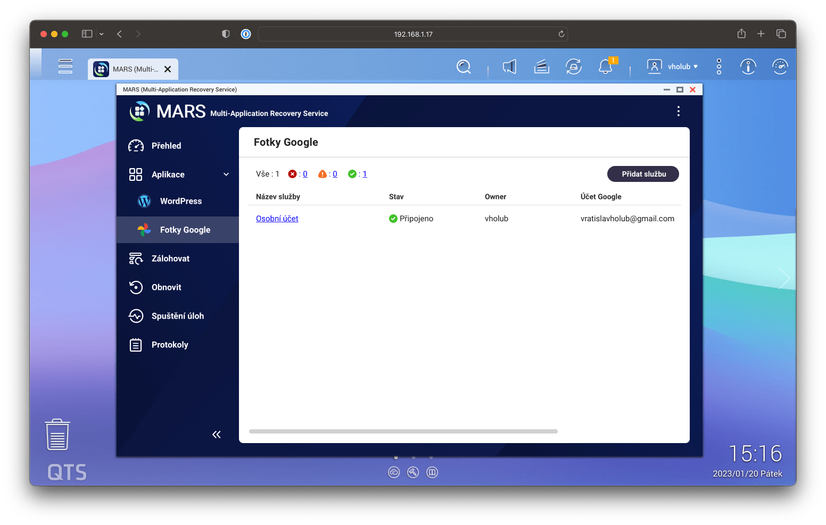Select Aplikace in the sidebar
The height and width of the screenshot is (525, 826).
click(168, 174)
